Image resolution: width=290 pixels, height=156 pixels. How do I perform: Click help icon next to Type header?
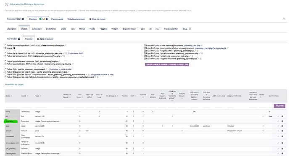pyautogui.click(x=40, y=96)
